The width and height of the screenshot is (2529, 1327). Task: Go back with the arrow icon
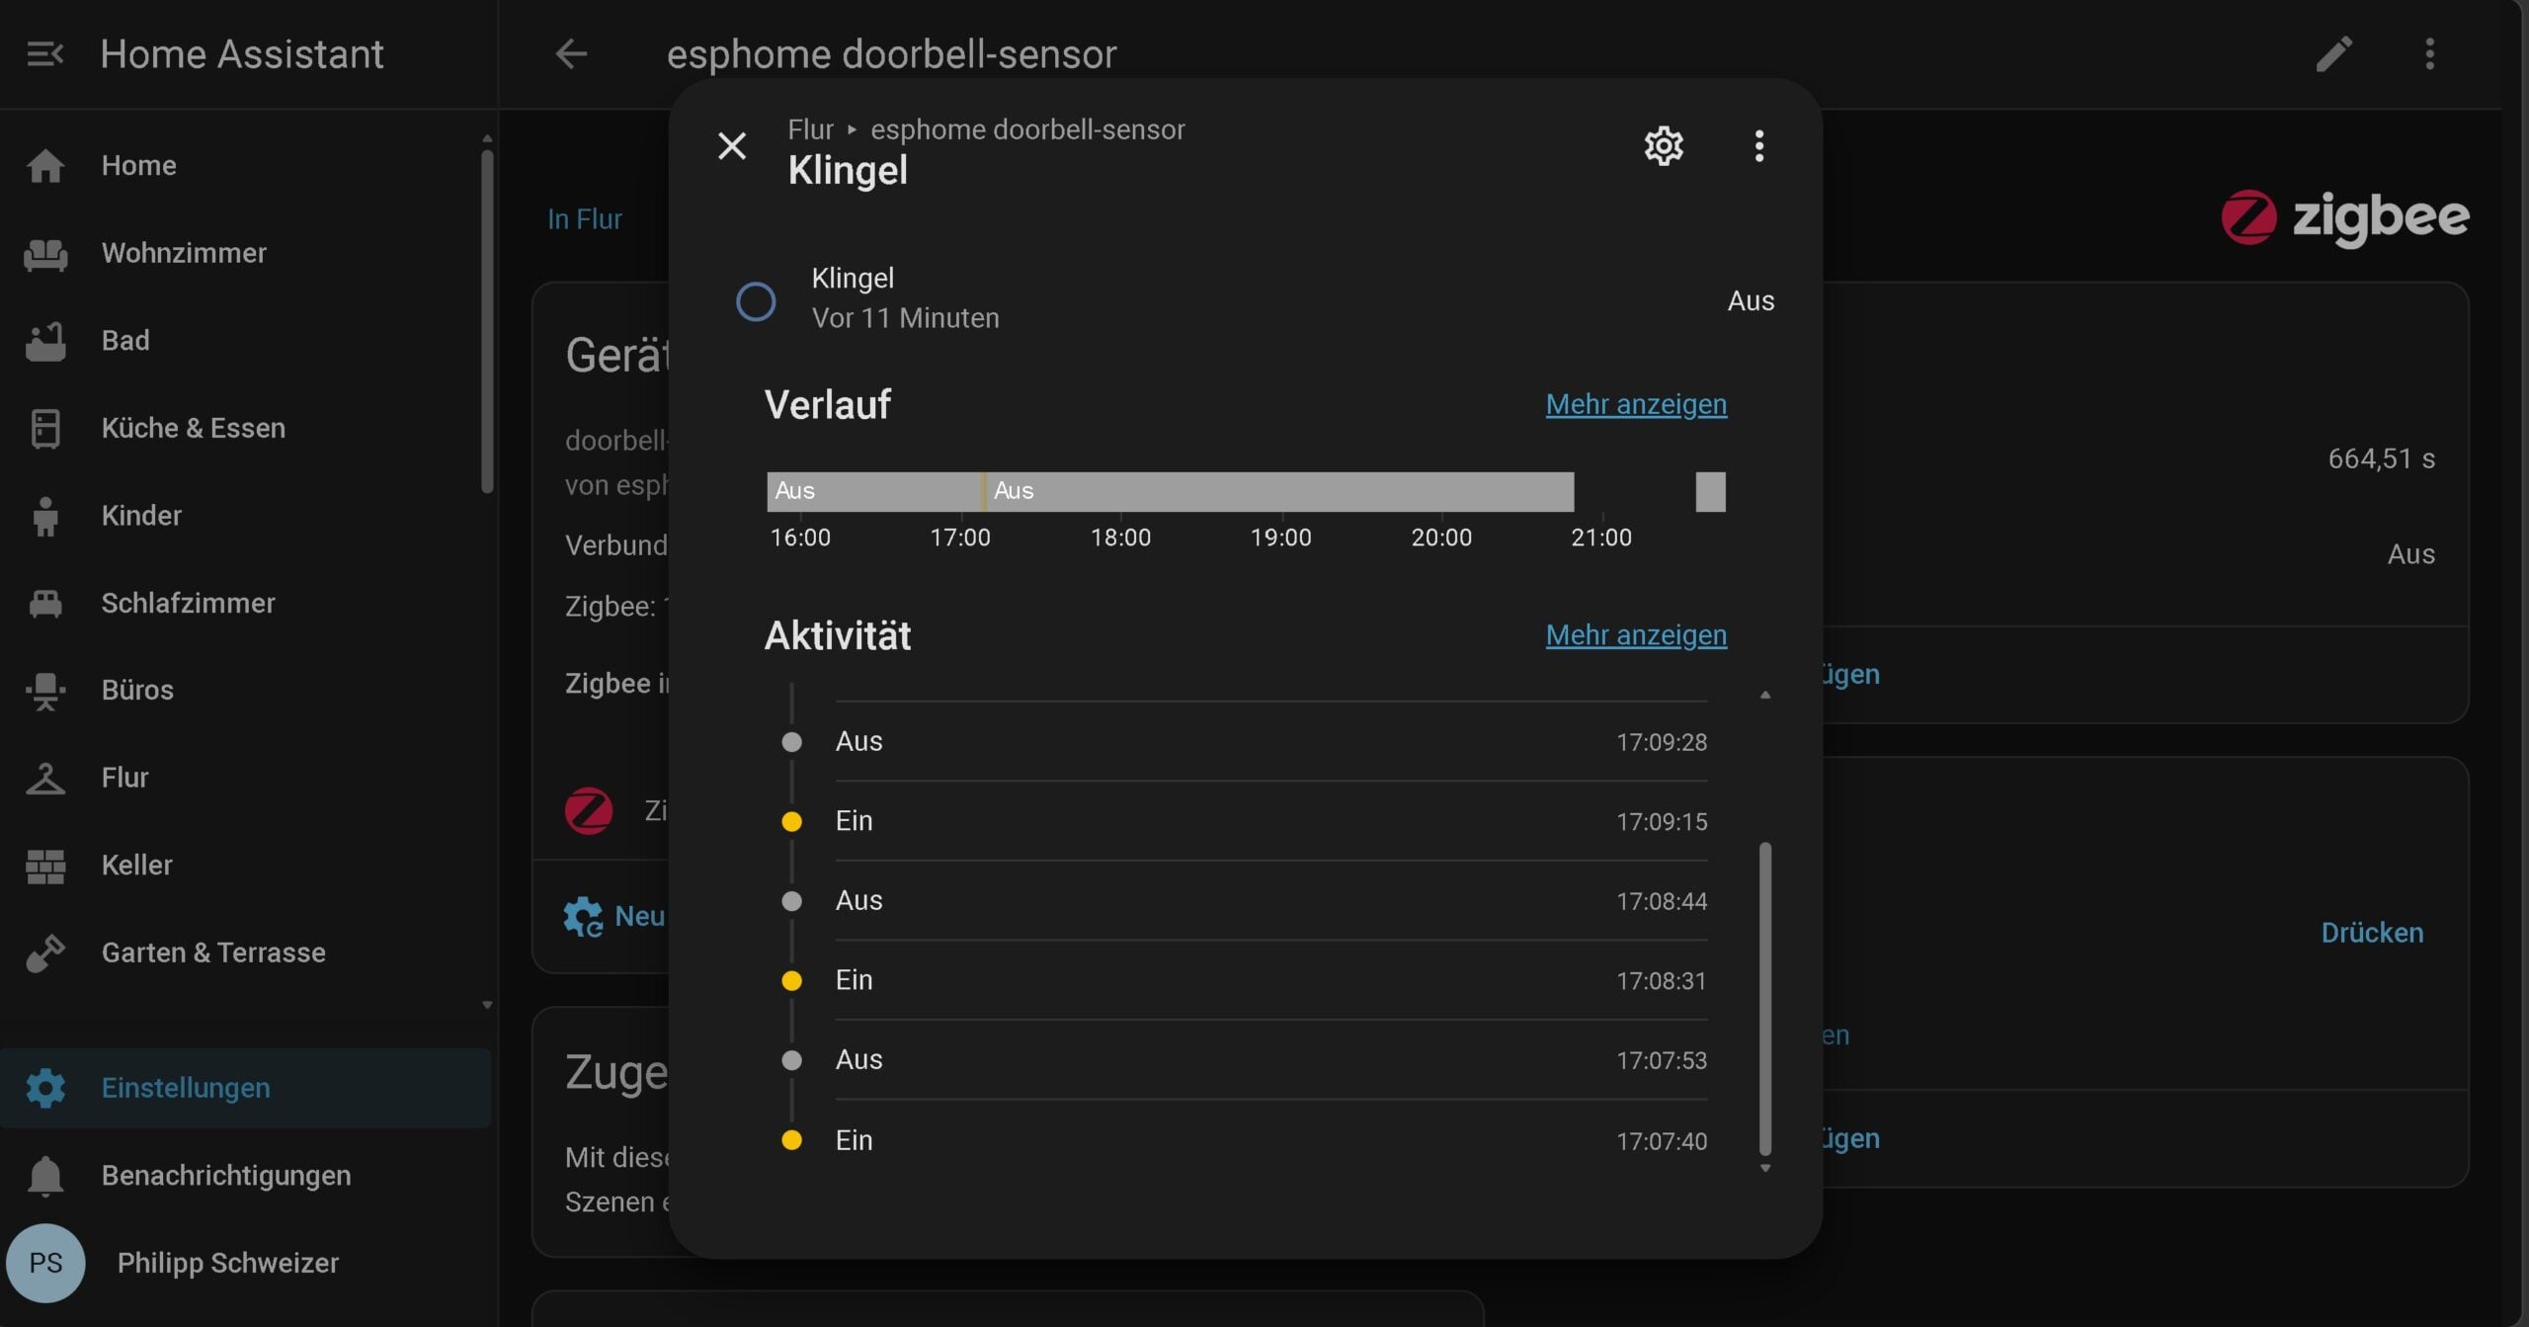pyautogui.click(x=571, y=53)
